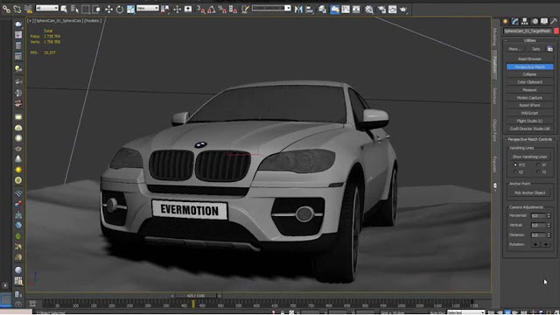
Task: Toggle the 3D Snaps icon
Action: pos(201,10)
